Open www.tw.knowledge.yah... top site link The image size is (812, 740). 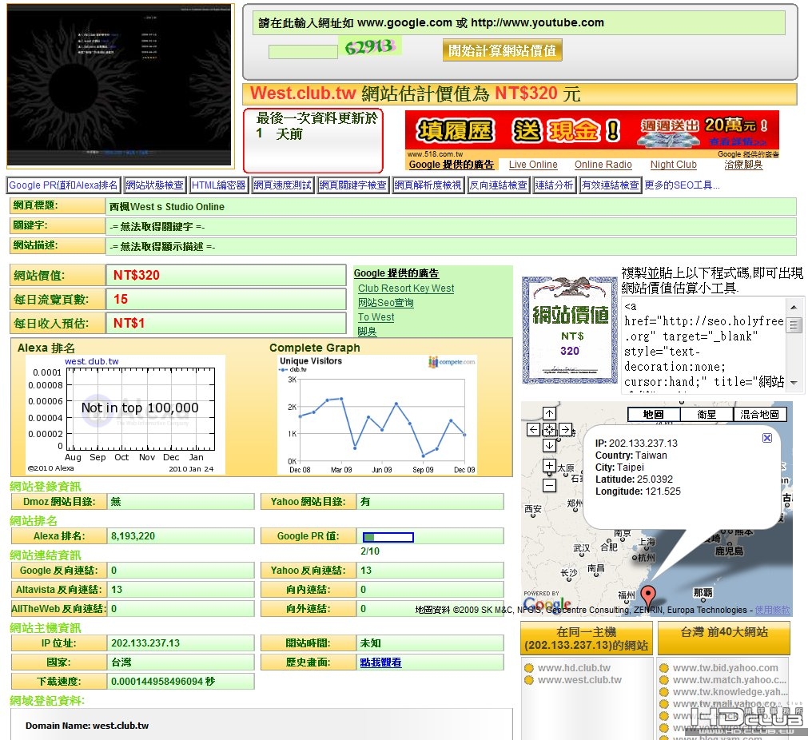(730, 692)
